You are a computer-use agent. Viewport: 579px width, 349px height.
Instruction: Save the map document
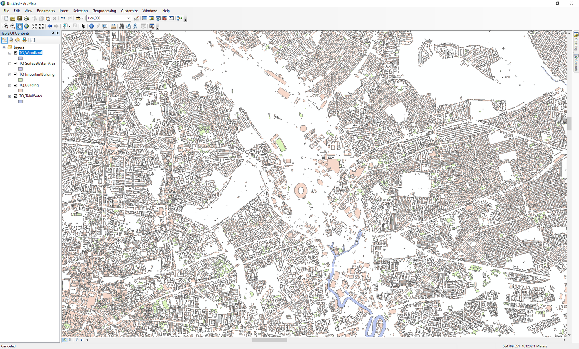[19, 18]
